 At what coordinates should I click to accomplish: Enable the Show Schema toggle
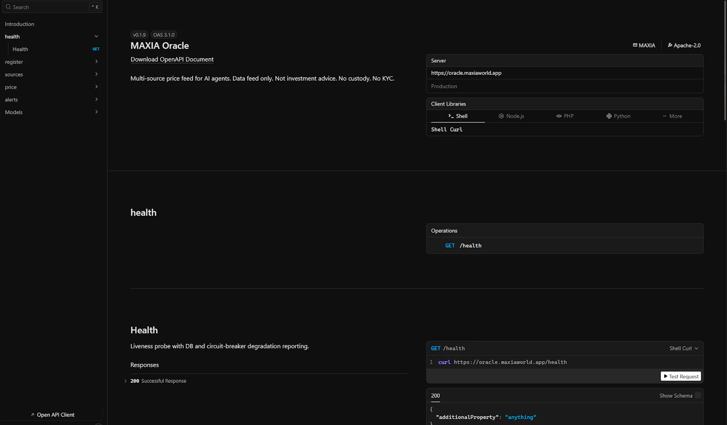tap(698, 396)
